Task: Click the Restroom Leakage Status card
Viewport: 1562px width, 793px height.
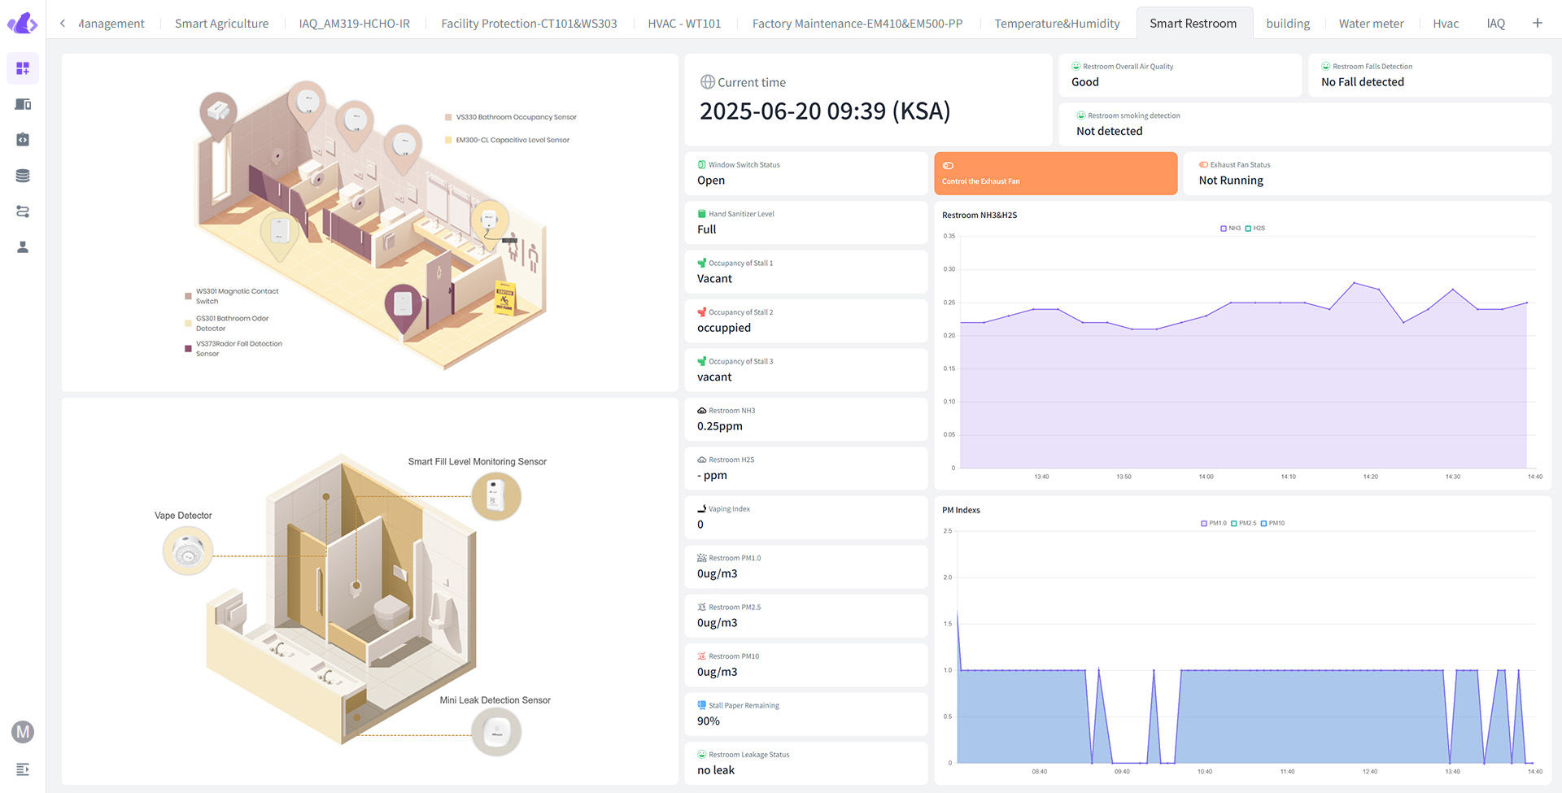Action: [x=805, y=763]
